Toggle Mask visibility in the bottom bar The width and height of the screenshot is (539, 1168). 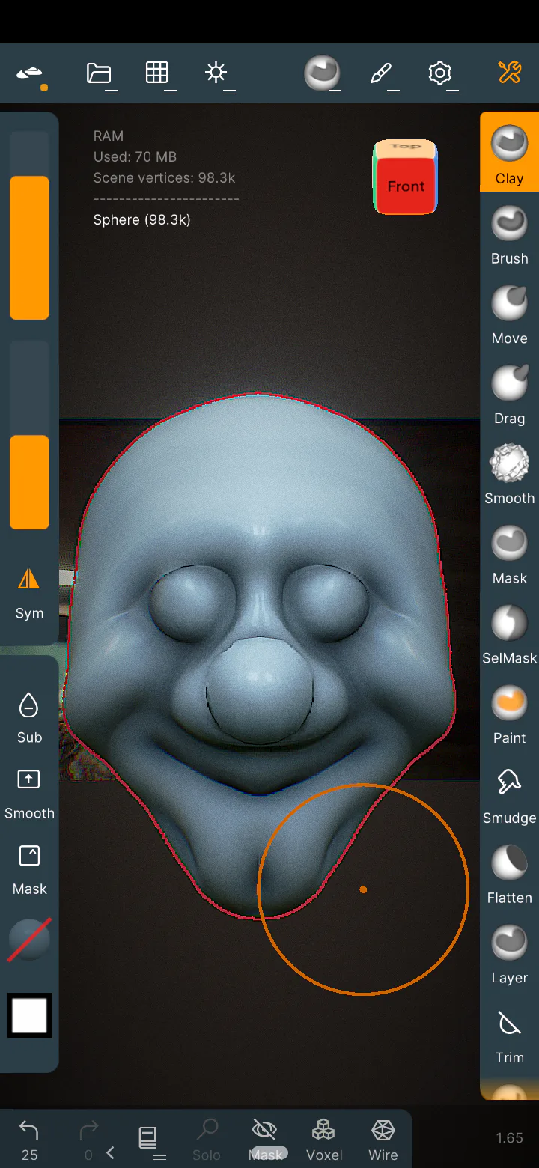(266, 1140)
